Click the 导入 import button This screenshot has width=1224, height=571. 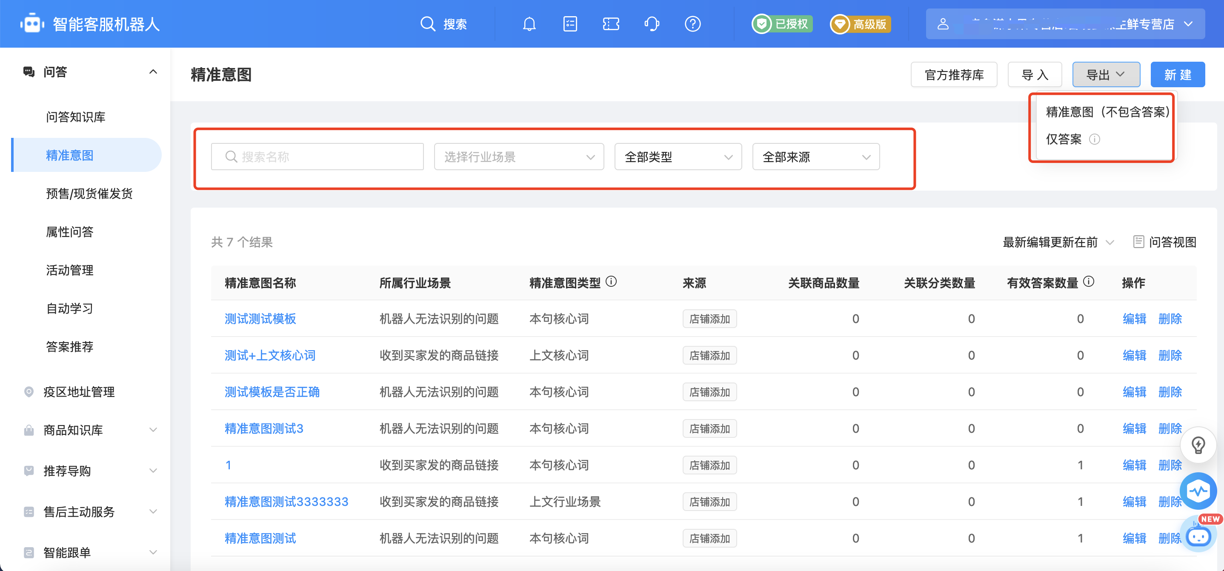(x=1035, y=74)
